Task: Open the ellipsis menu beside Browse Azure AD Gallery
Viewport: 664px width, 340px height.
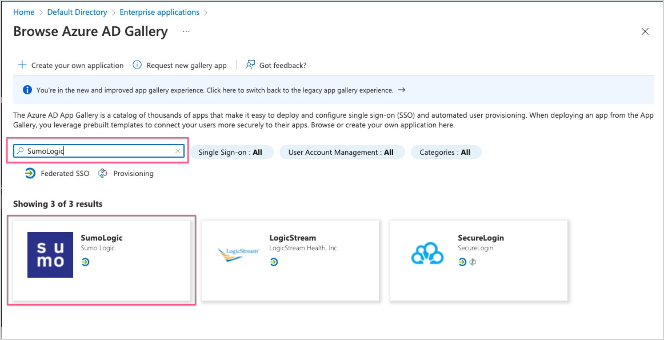Action: (186, 33)
